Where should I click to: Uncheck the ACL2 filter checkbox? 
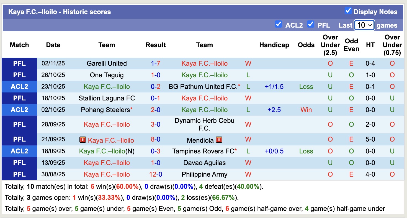[x=278, y=24]
